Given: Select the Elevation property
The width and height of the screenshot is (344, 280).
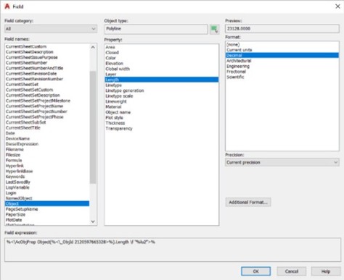Looking at the screenshot, I should (x=162, y=63).
